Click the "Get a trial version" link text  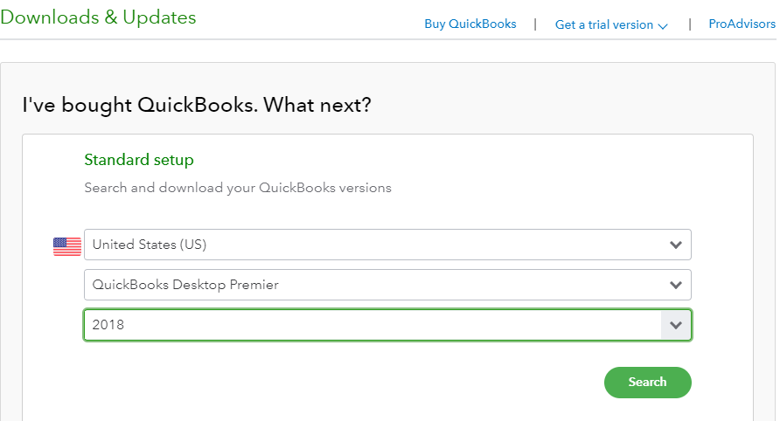(604, 24)
